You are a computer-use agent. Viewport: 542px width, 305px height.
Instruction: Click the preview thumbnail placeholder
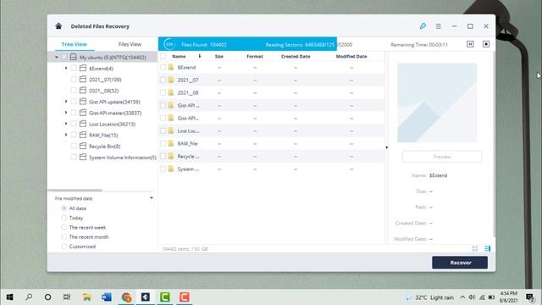click(437, 103)
